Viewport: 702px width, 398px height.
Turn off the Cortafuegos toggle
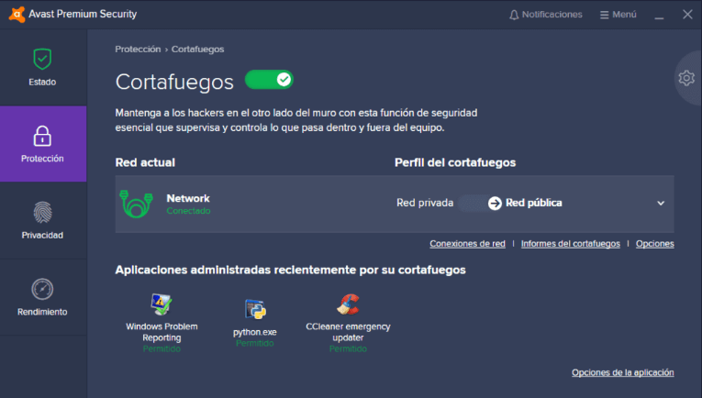pos(269,80)
